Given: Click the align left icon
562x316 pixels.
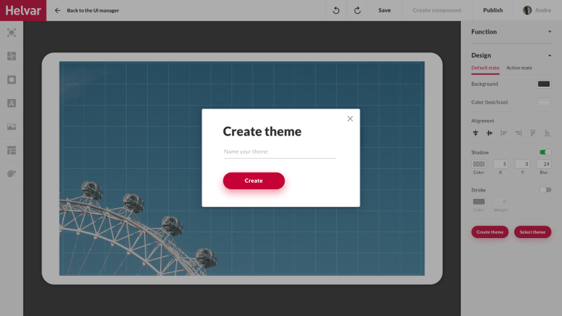Looking at the screenshot, I should 504,133.
